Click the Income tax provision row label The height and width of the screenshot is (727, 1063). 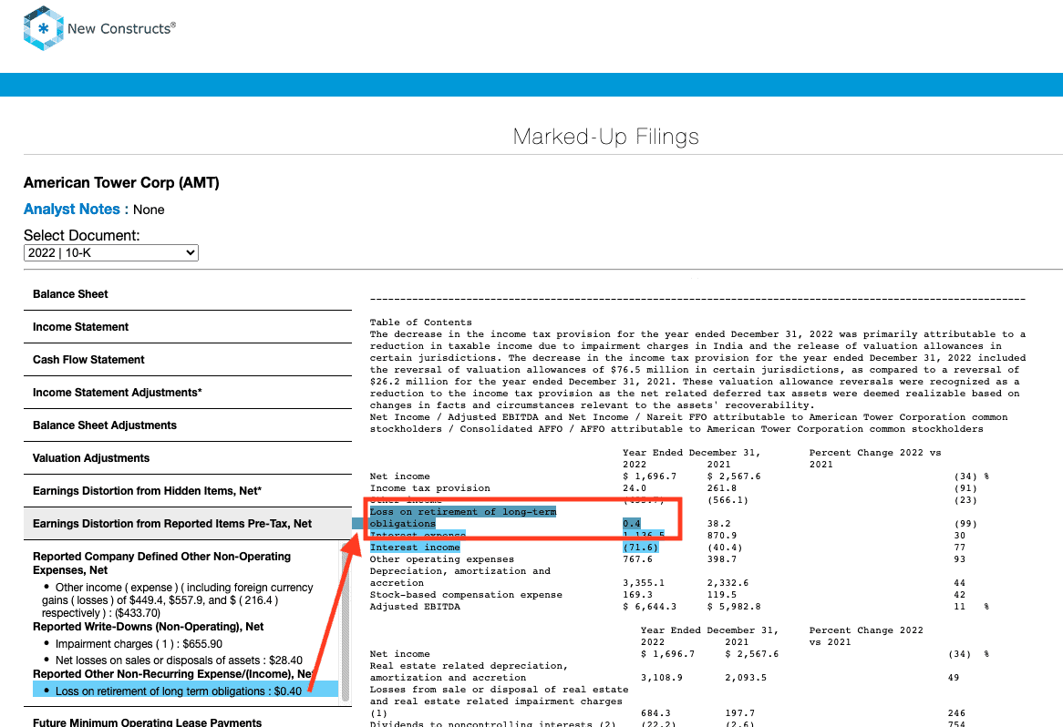429,487
